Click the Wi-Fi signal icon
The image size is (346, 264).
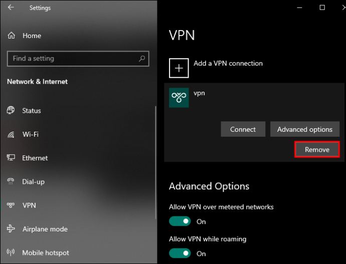click(x=11, y=134)
